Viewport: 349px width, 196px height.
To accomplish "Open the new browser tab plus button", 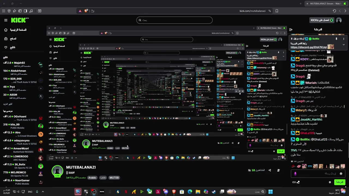I will click(x=300, y=4).
